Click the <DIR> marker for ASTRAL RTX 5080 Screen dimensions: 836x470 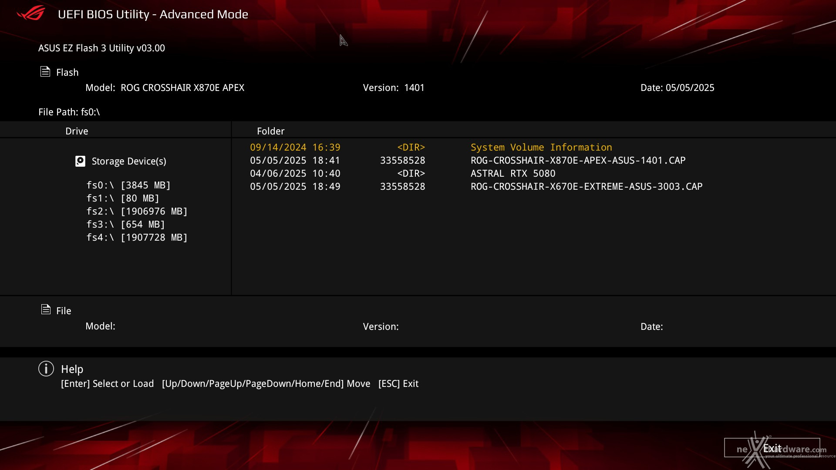(x=411, y=174)
